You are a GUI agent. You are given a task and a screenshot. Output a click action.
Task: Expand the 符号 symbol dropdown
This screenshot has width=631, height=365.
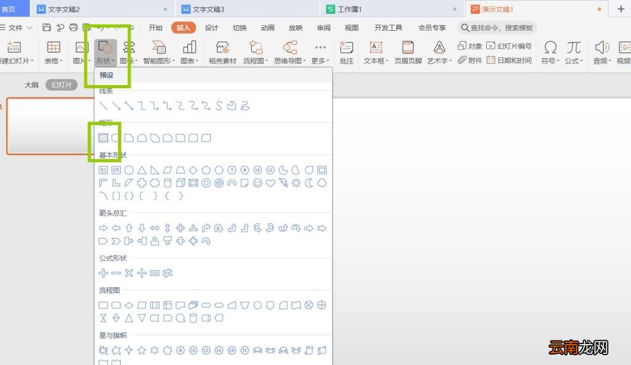click(550, 52)
